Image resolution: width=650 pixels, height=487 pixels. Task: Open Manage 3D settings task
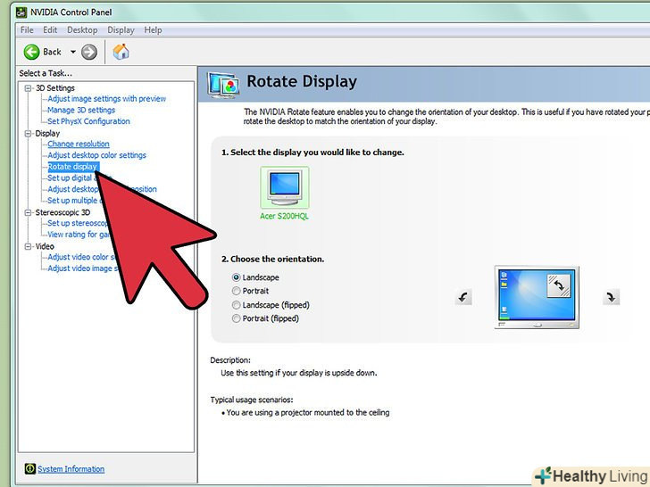click(x=81, y=111)
